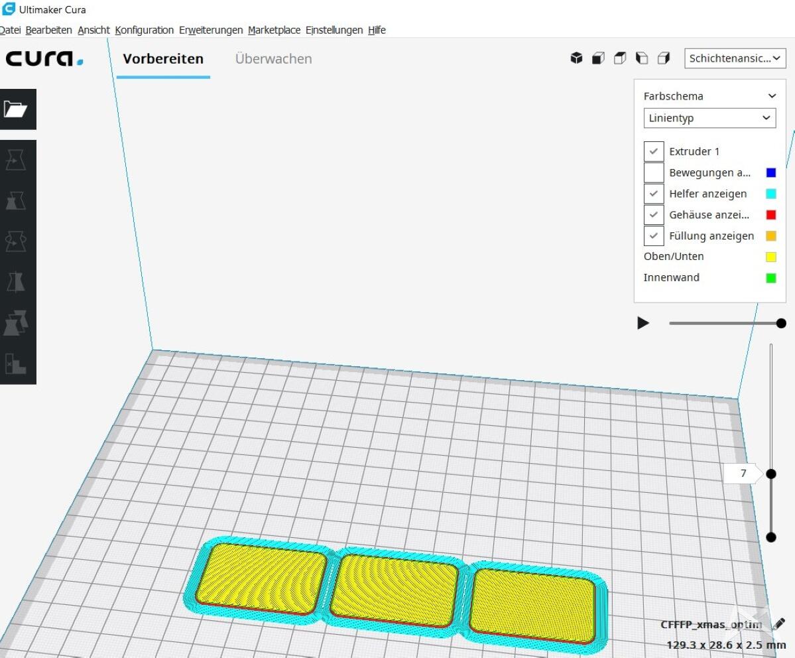Click the edit pencil next to file name
Image resolution: width=795 pixels, height=658 pixels.
click(x=779, y=624)
